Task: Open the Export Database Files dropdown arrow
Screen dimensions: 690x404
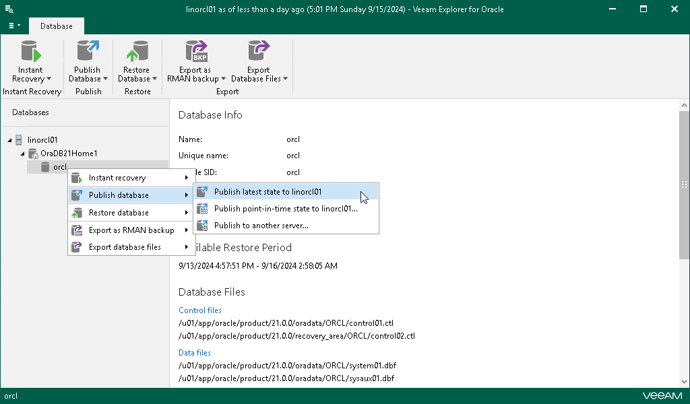Action: tap(285, 79)
